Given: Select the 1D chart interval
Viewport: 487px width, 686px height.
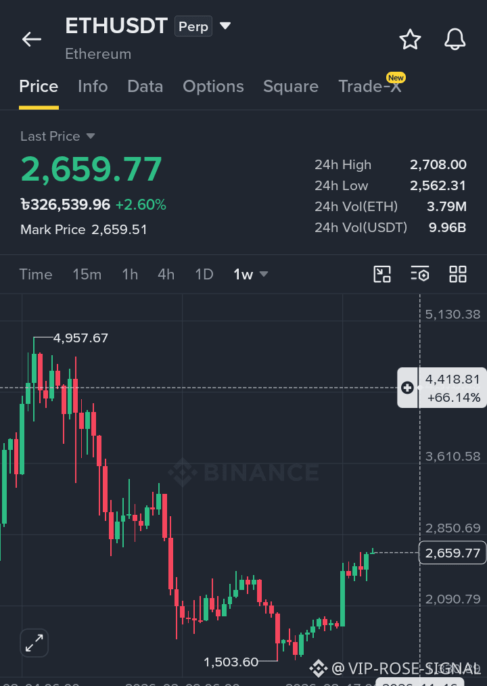Looking at the screenshot, I should 204,274.
